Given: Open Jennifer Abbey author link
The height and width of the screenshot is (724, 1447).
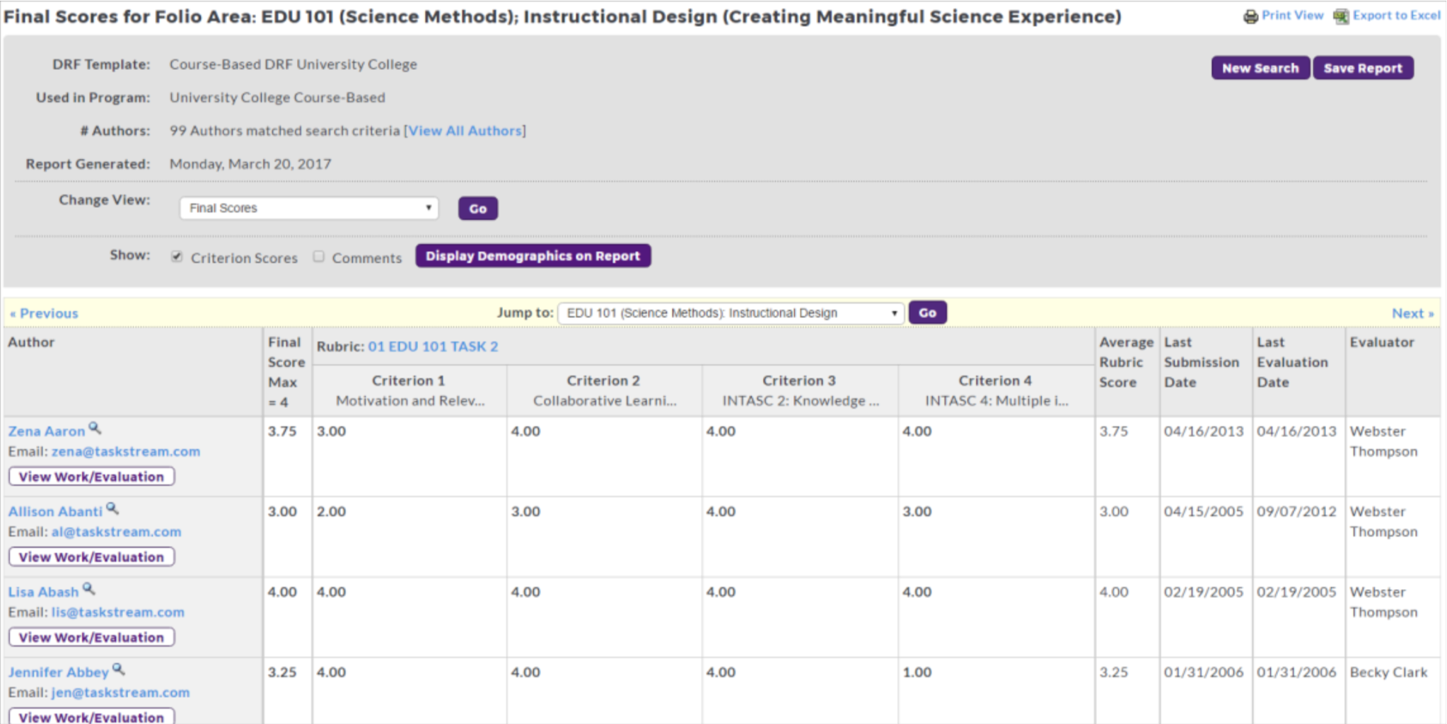Looking at the screenshot, I should pyautogui.click(x=59, y=672).
